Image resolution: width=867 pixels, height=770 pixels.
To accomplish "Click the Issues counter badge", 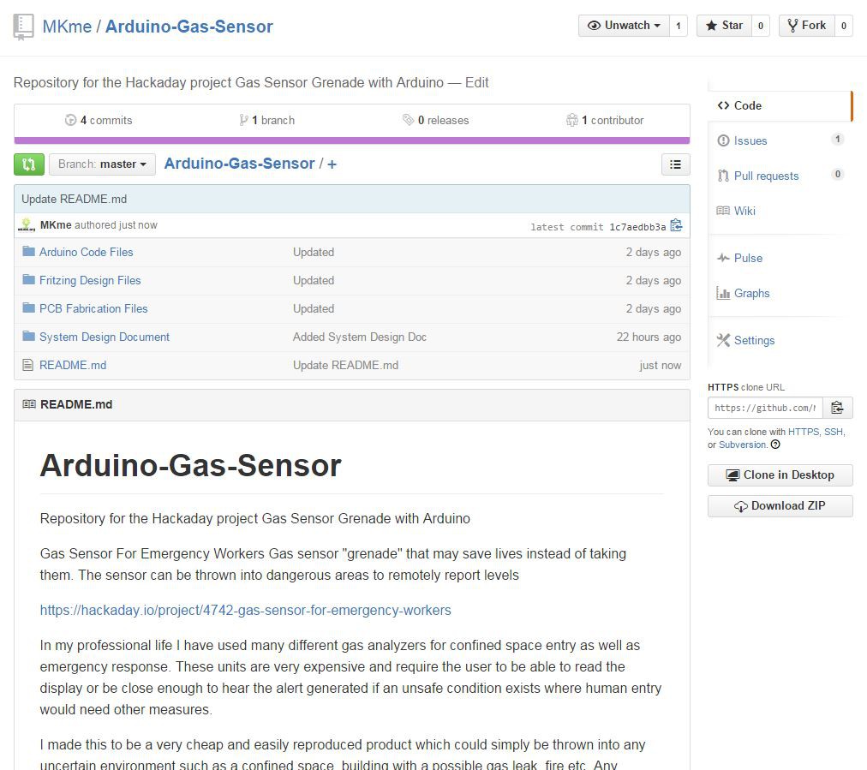I will (x=838, y=140).
